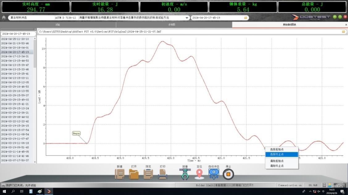Choose 选择终止点 from context menu
This screenshot has height=195, width=348.
pos(282,154)
